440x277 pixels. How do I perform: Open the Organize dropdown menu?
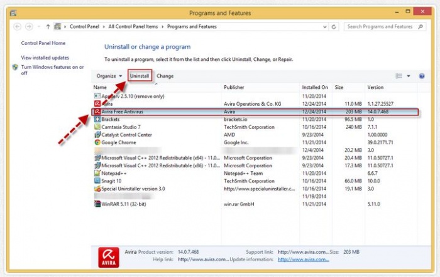click(x=109, y=76)
